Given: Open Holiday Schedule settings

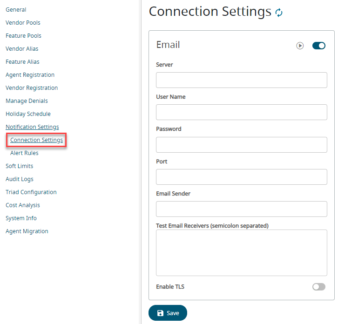Looking at the screenshot, I should 28,114.
